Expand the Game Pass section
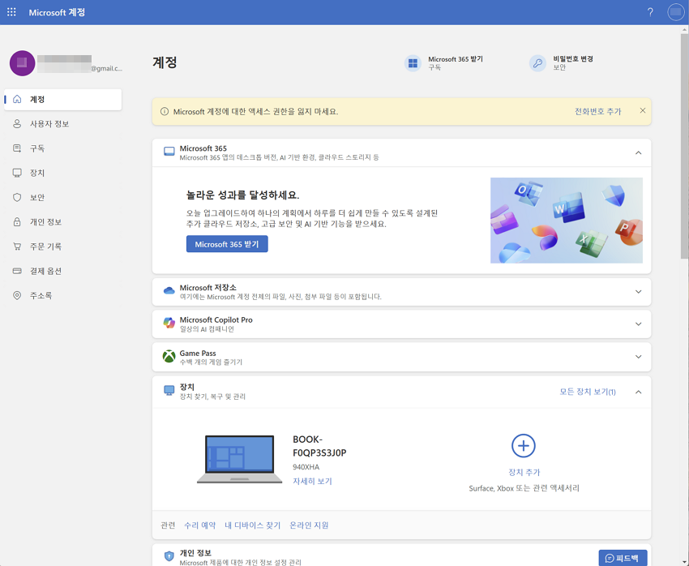This screenshot has width=689, height=566. (x=638, y=356)
